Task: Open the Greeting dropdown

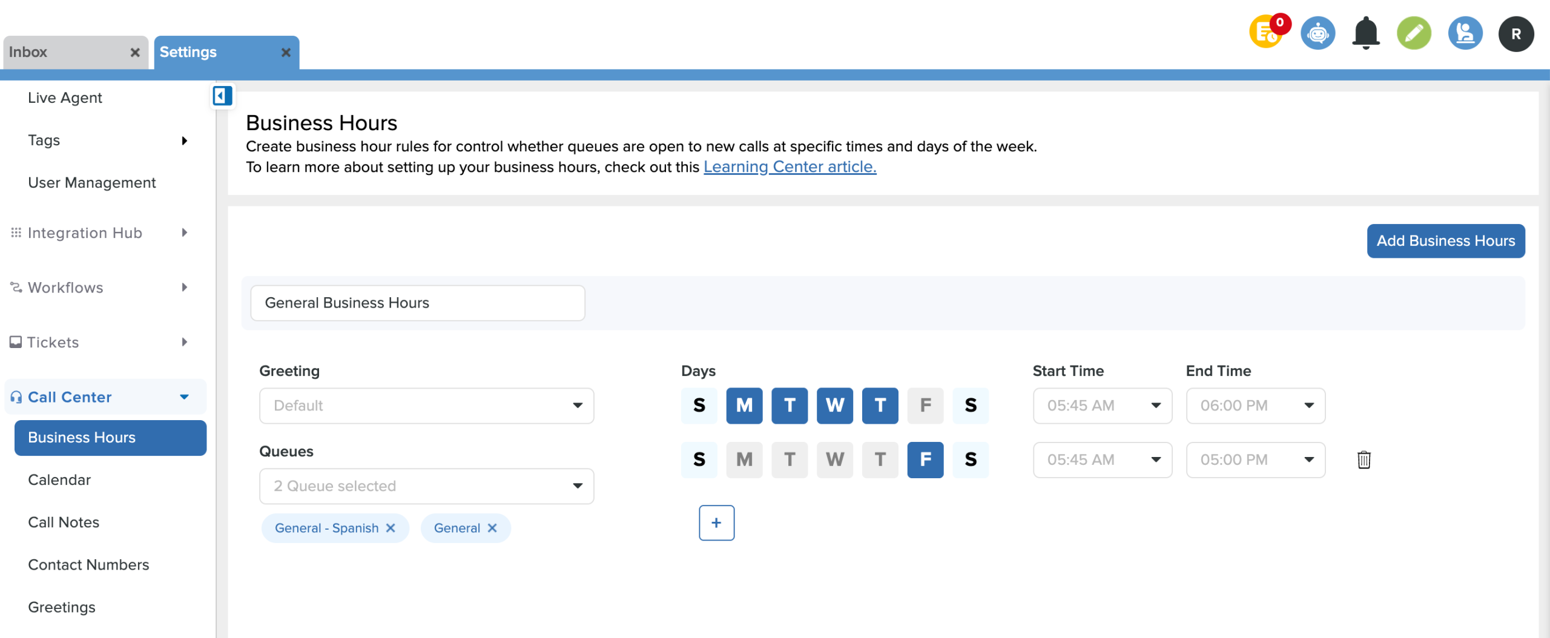Action: pos(426,406)
